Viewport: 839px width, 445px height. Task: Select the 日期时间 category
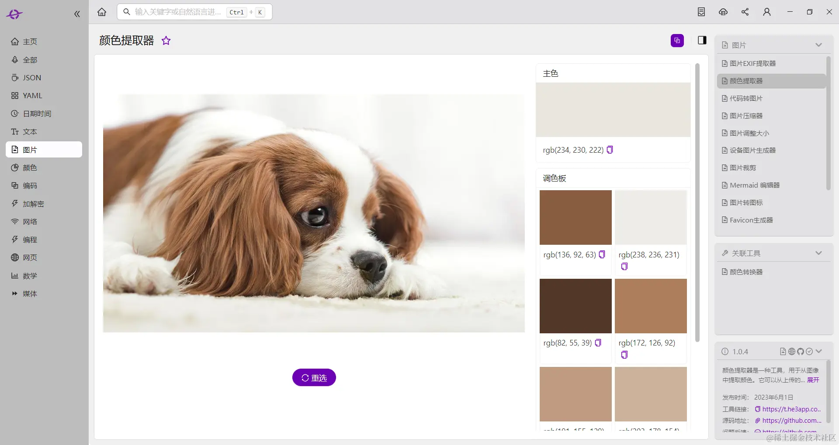(x=44, y=113)
